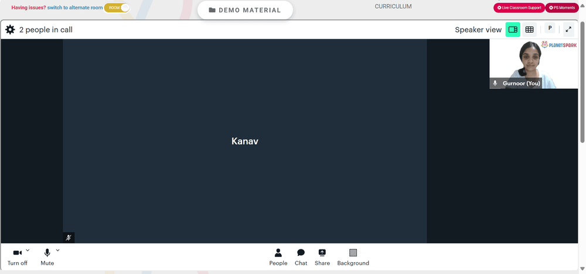Switch to speaker view layout
Screen dimensions: 586x274
click(x=513, y=30)
